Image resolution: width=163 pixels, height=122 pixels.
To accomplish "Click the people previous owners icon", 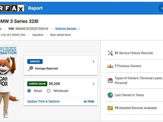I will click(110, 66).
